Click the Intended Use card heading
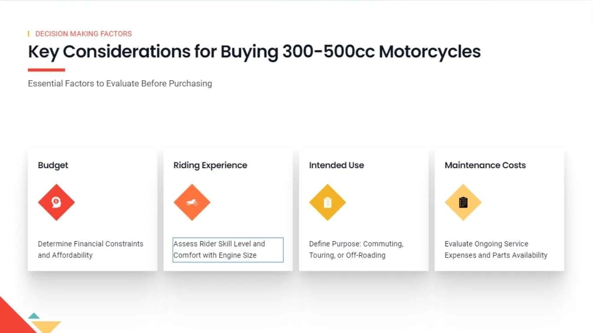Image resolution: width=593 pixels, height=333 pixels. [x=336, y=165]
